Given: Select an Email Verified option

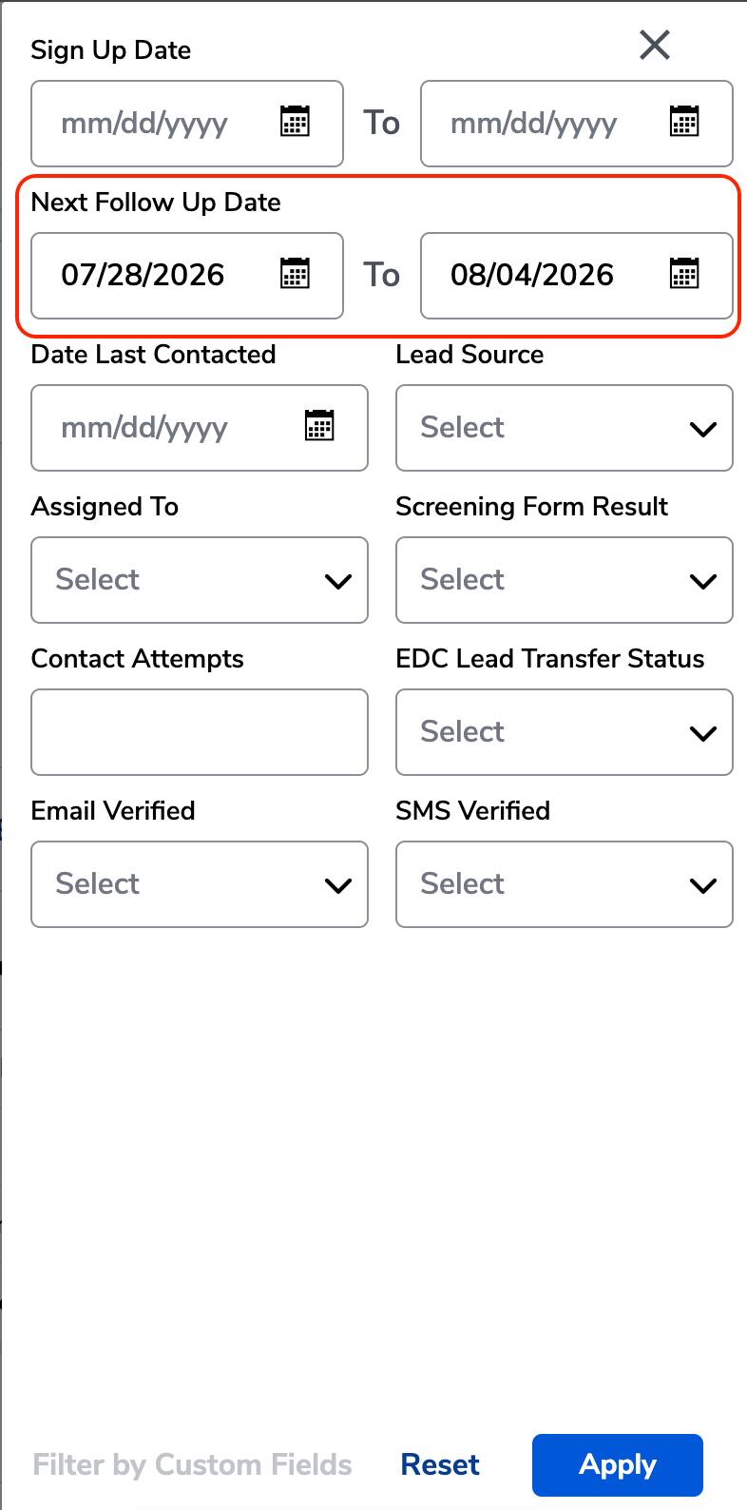Looking at the screenshot, I should pyautogui.click(x=200, y=884).
